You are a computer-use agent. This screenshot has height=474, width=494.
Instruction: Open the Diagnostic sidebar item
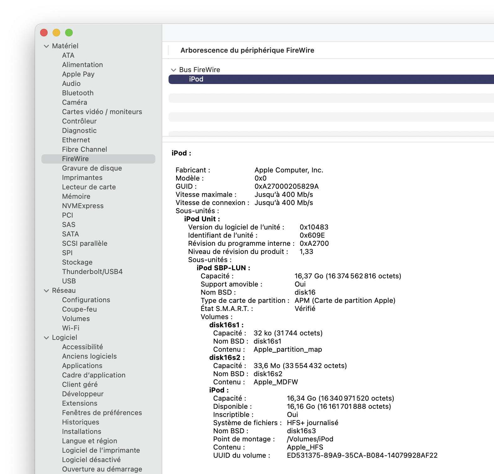(79, 131)
